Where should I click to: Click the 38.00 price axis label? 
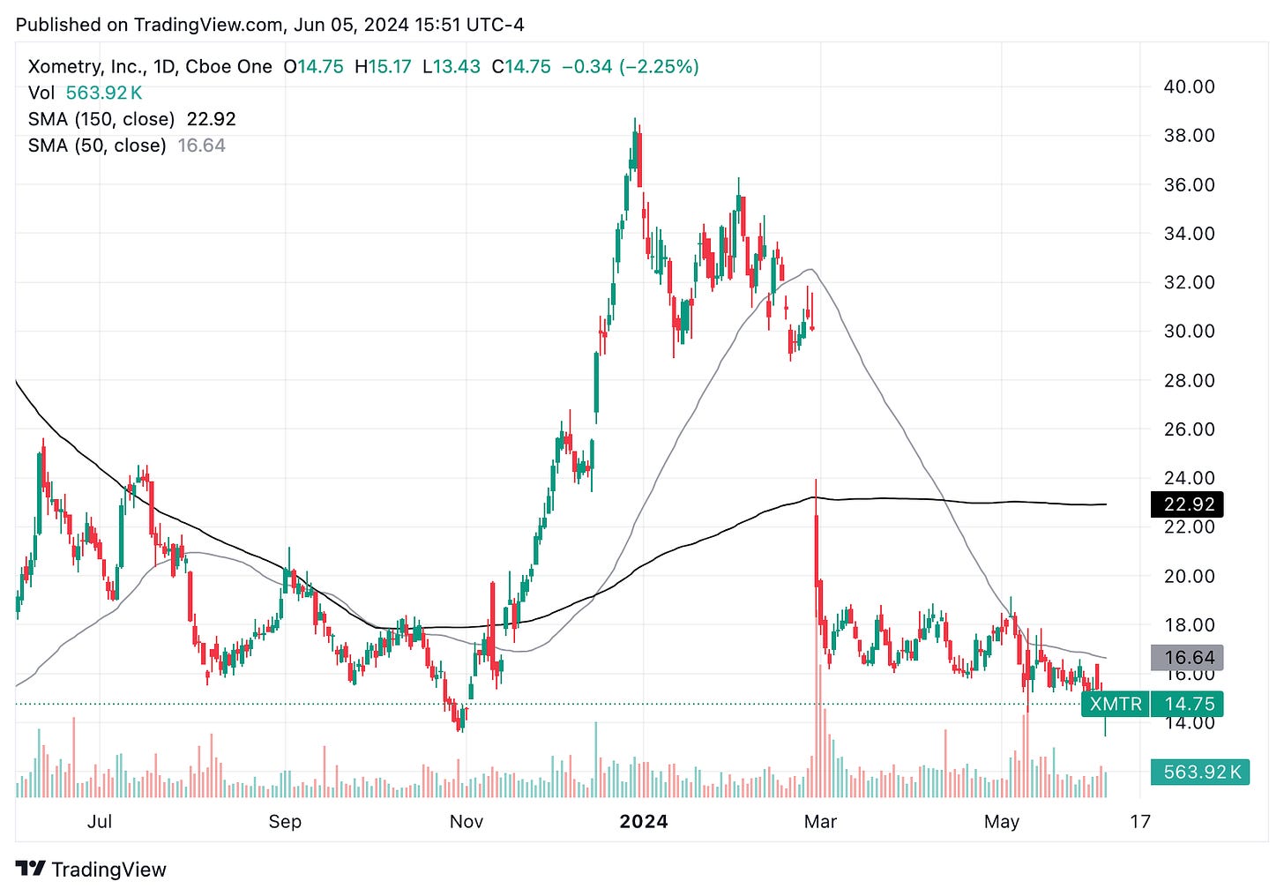pyautogui.click(x=1190, y=136)
